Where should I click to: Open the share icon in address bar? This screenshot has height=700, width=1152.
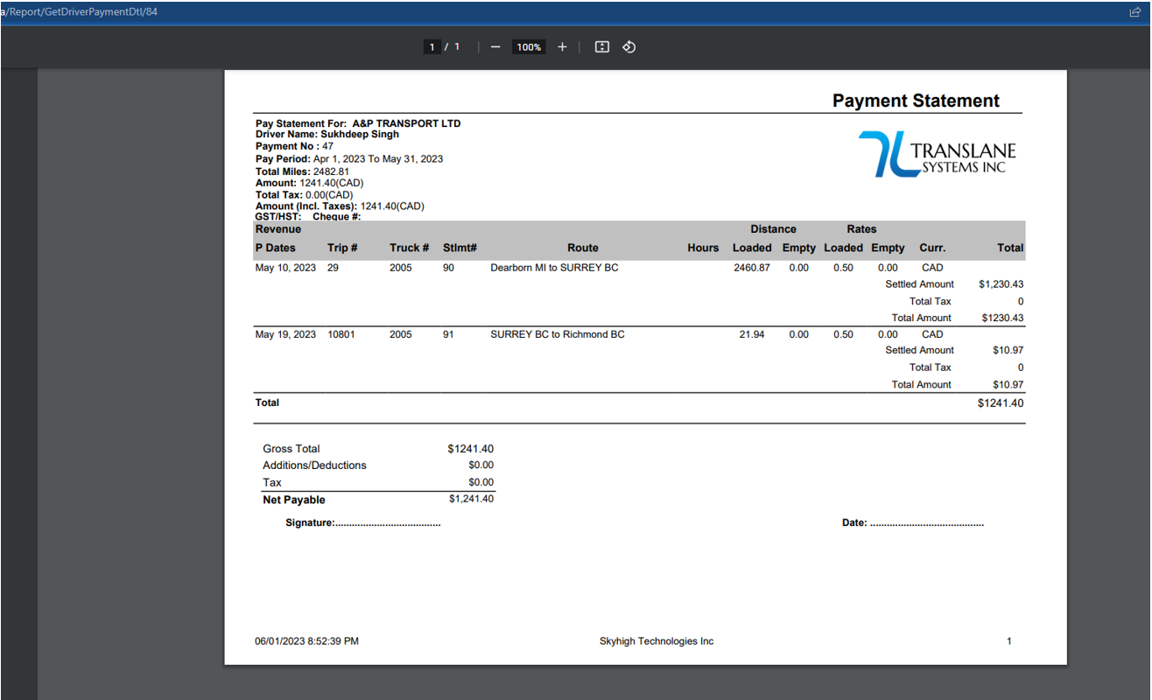pos(1135,12)
